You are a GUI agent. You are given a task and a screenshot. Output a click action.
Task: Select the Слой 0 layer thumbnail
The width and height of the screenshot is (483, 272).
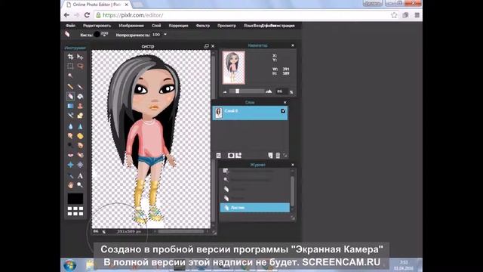(219, 113)
